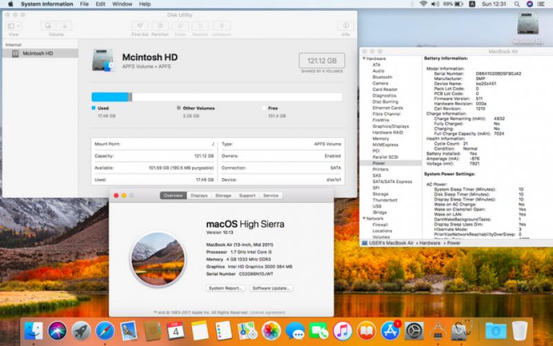
Task: Click the System Report... button
Action: click(225, 288)
